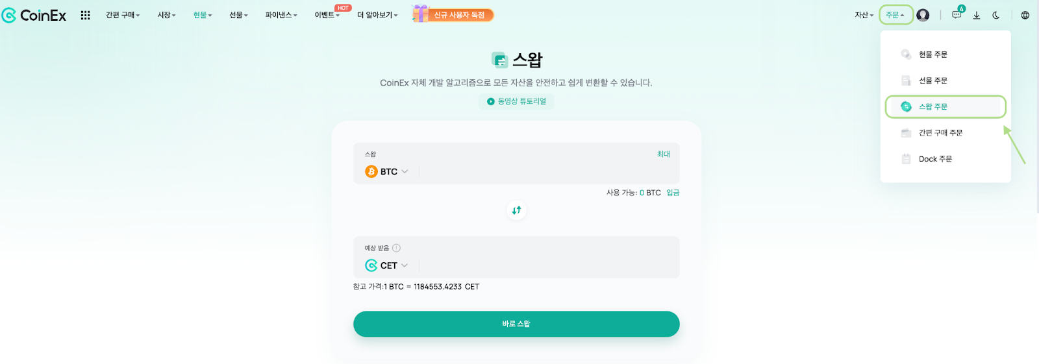Expand the 자산 dropdown menu
This screenshot has height=364, width=1039.
click(x=864, y=15)
